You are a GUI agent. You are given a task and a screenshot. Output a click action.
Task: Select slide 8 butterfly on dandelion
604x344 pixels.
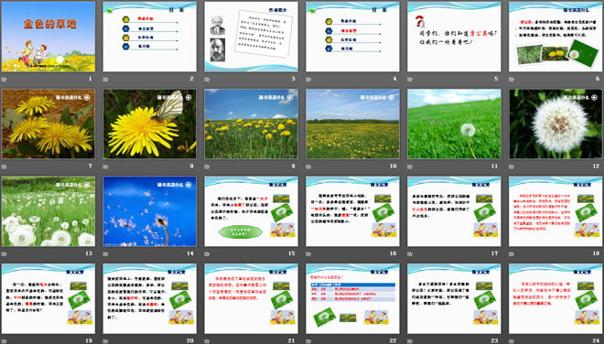click(149, 124)
